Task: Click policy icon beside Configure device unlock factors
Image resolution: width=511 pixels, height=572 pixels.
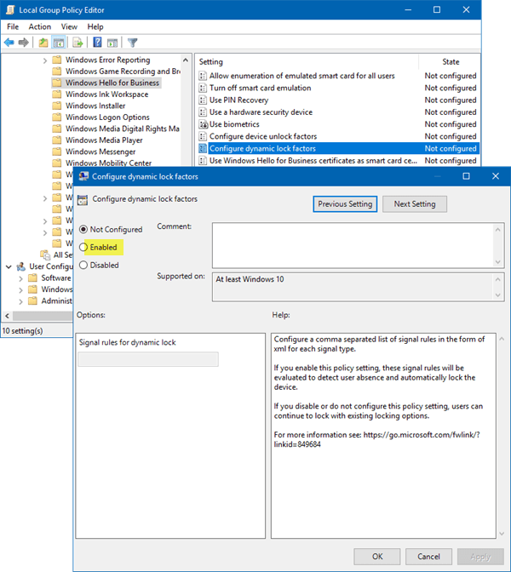Action: coord(203,136)
